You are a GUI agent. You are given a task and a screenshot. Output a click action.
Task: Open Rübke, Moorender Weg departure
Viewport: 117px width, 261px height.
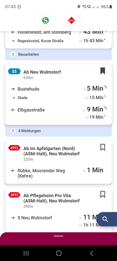pos(58,173)
